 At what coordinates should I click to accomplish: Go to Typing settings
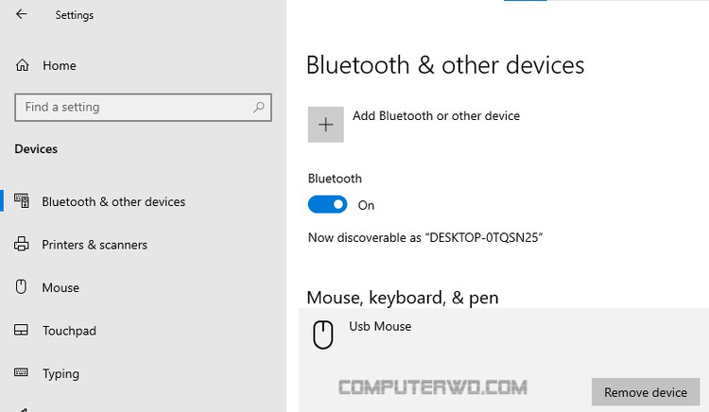pos(61,373)
